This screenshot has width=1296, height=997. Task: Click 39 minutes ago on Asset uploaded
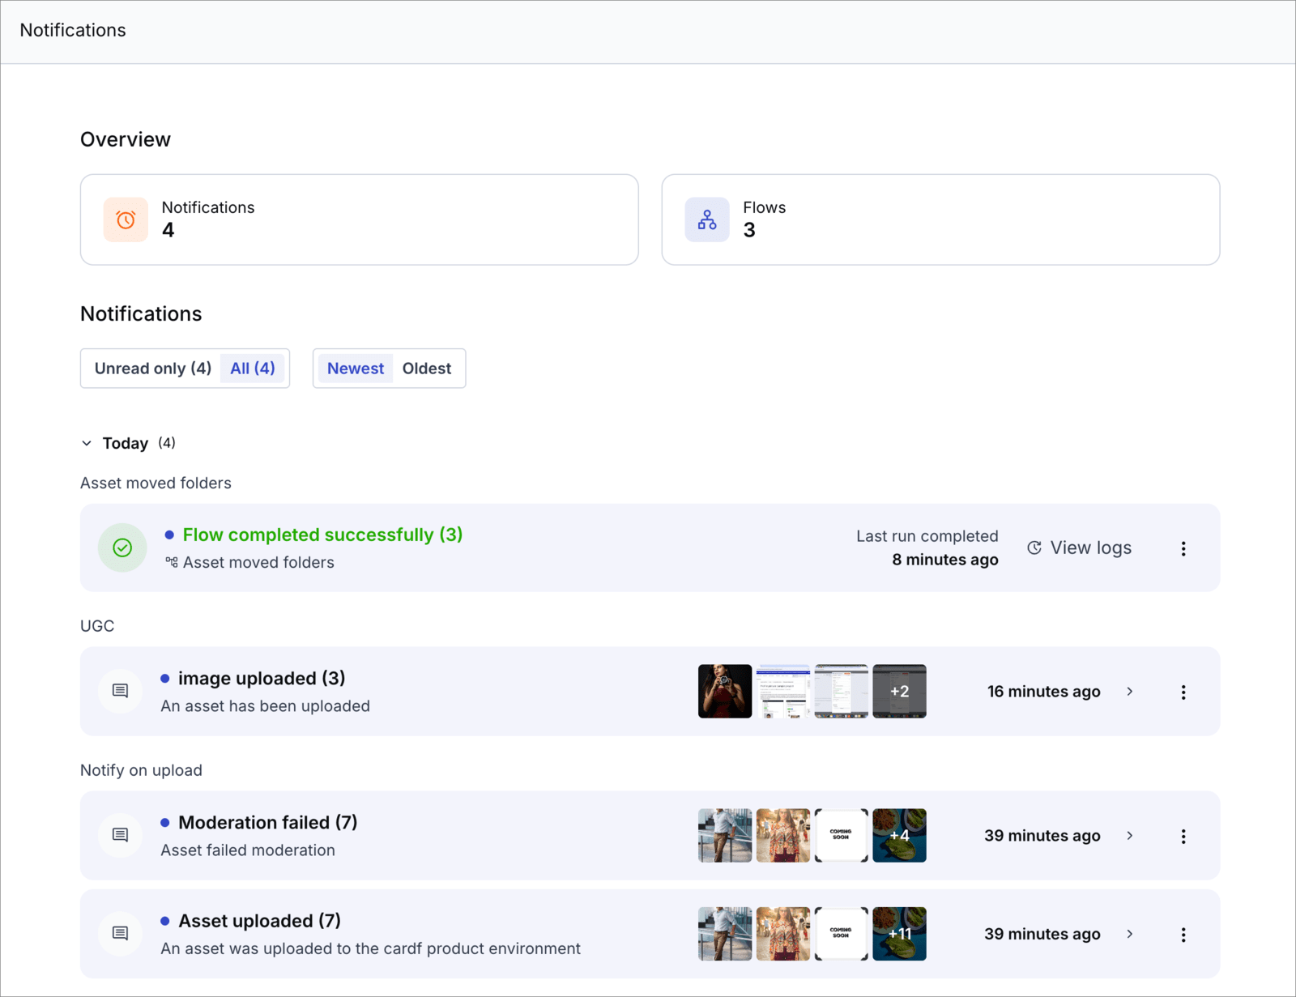[1042, 935]
